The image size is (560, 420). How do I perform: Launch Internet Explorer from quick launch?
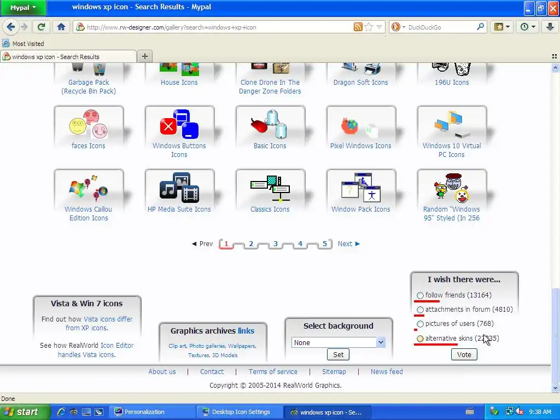coord(61,412)
